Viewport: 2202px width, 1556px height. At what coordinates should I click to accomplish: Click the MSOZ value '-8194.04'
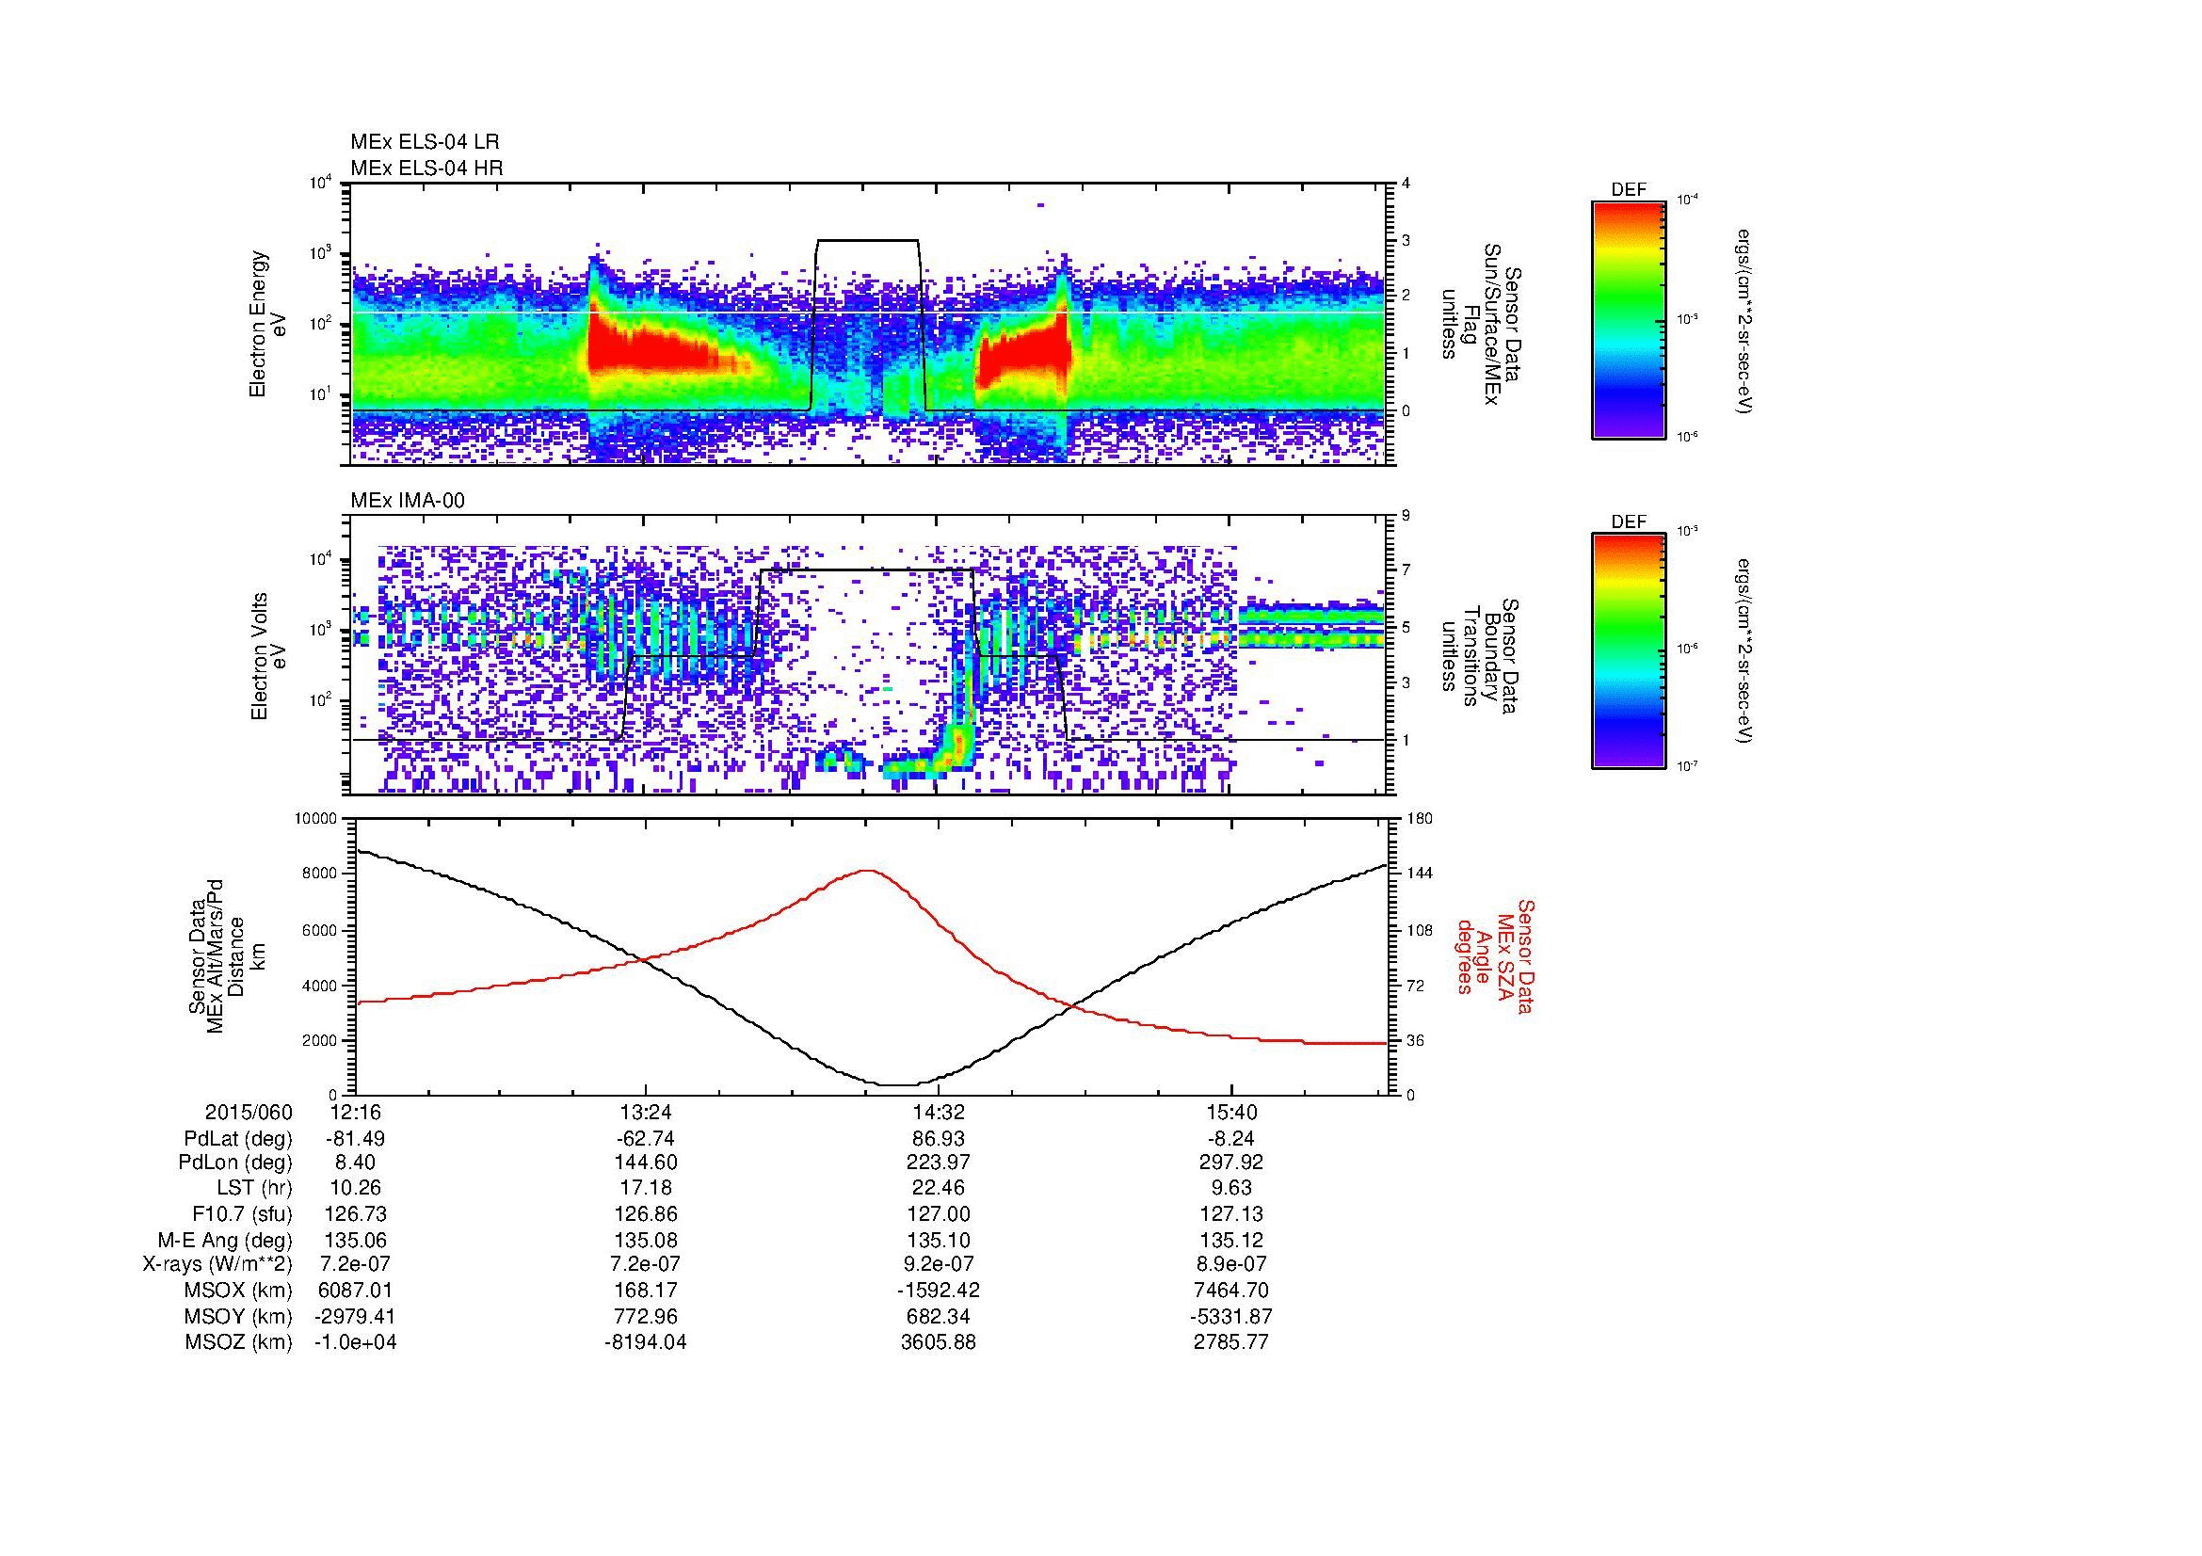pyautogui.click(x=647, y=1343)
